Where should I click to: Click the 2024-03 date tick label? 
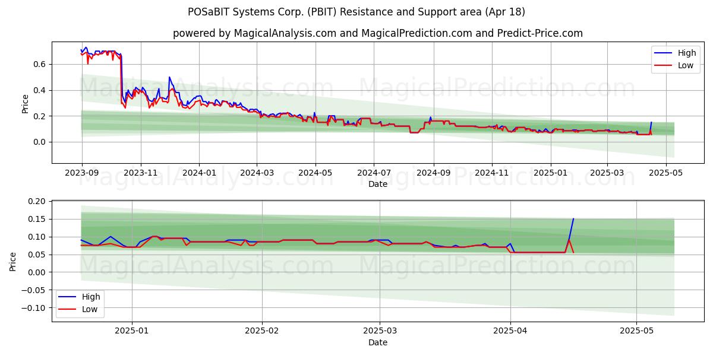tap(257, 172)
